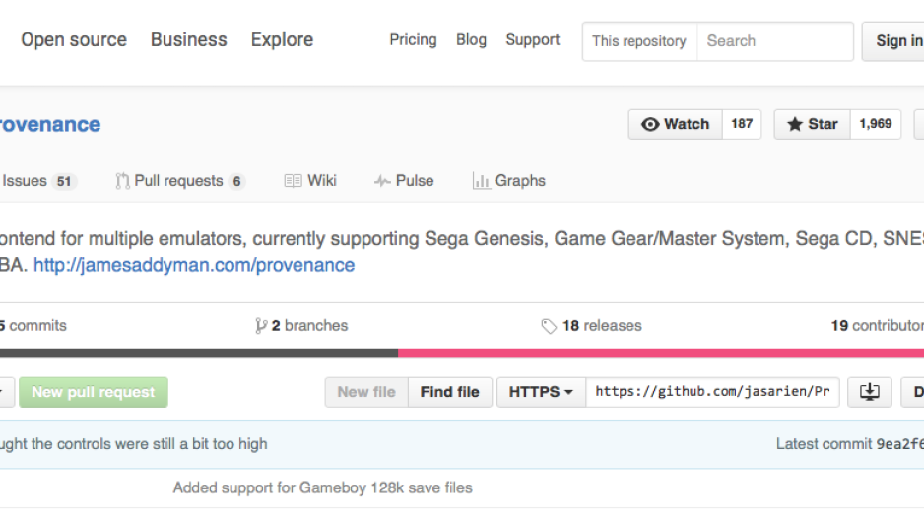This screenshot has width=924, height=519.
Task: Open the 1,969 stargazers count
Action: point(876,124)
